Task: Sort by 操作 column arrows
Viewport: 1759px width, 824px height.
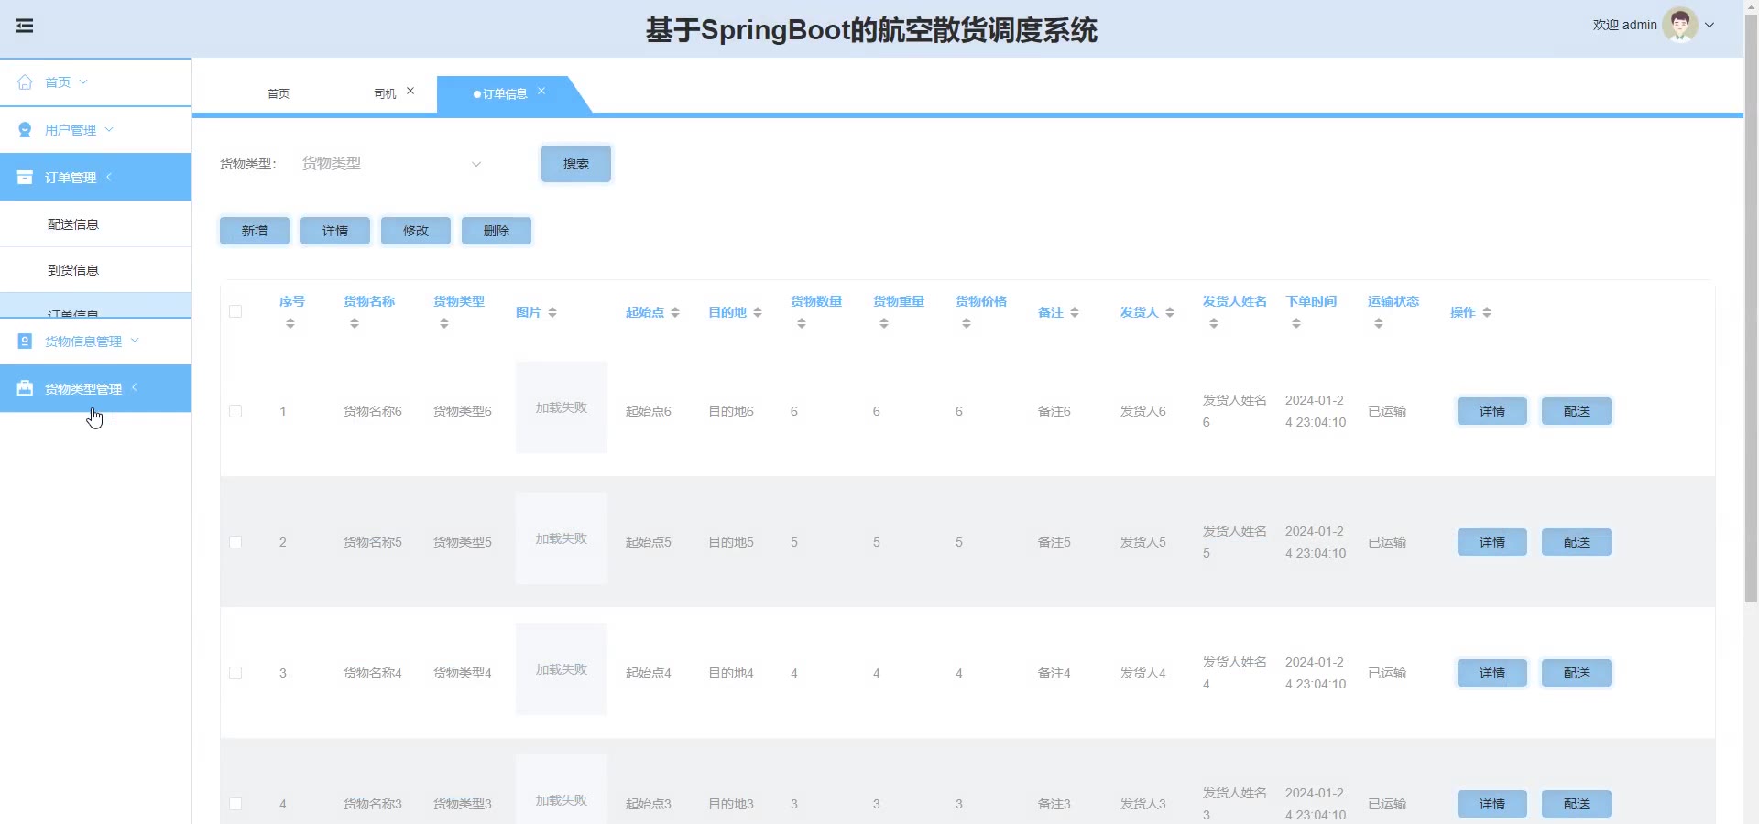Action: (x=1487, y=312)
